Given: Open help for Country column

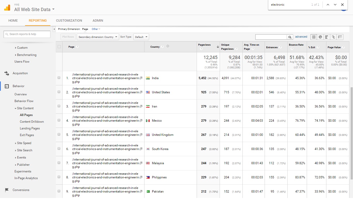Looking at the screenshot, I should pos(162,47).
